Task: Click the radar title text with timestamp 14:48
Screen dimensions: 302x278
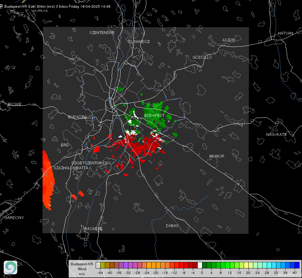Action: pos(57,6)
